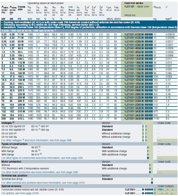
Task: Click '60 Hz 460 VY' voltage text
Action: point(40,126)
